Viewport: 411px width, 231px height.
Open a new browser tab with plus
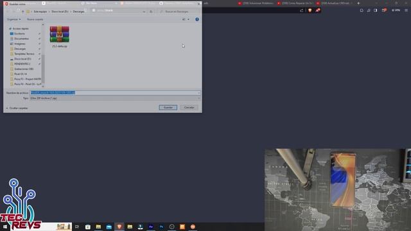click(x=358, y=3)
